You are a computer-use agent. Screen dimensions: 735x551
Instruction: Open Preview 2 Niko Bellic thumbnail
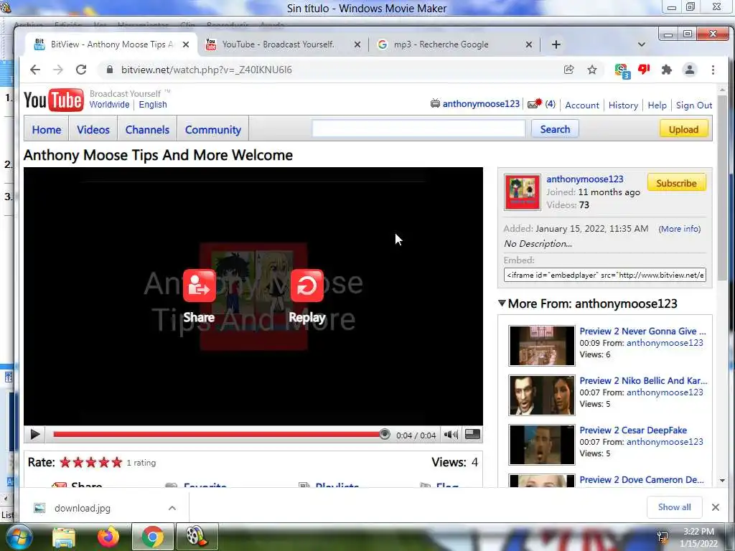(541, 395)
